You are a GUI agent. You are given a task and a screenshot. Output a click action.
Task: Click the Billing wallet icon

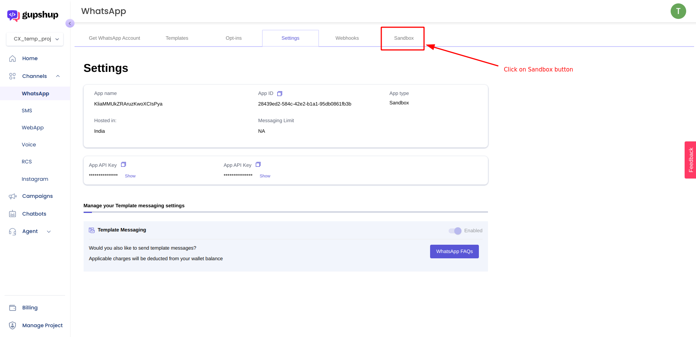pos(12,308)
